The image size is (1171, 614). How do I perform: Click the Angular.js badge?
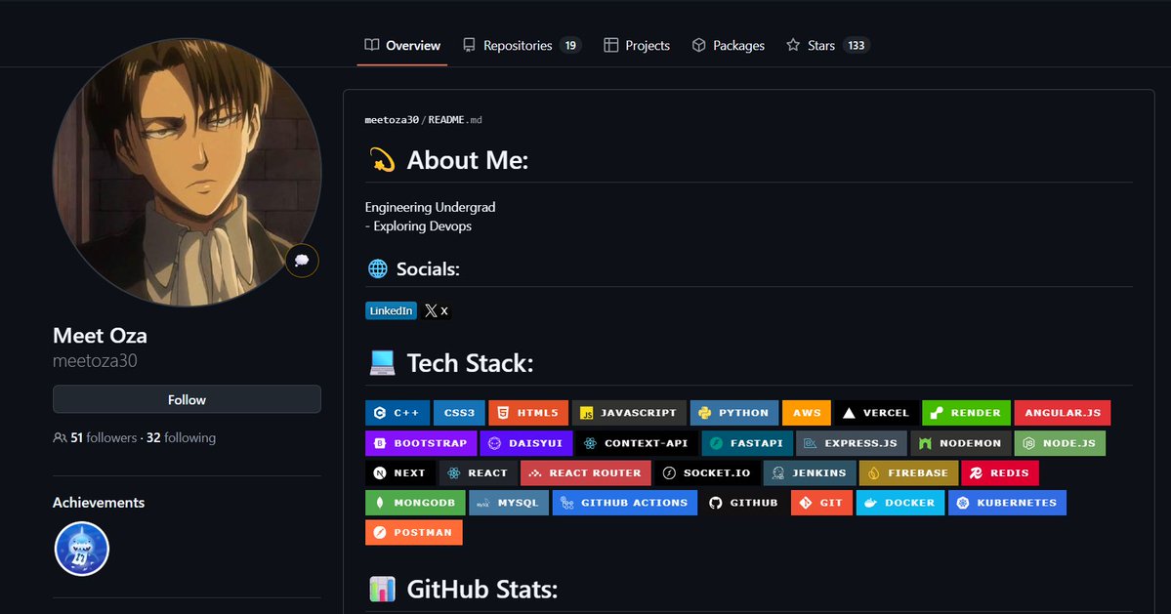[1063, 413]
